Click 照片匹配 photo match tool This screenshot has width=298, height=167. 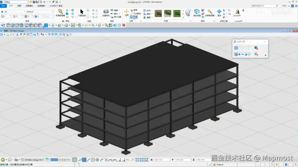116,17
